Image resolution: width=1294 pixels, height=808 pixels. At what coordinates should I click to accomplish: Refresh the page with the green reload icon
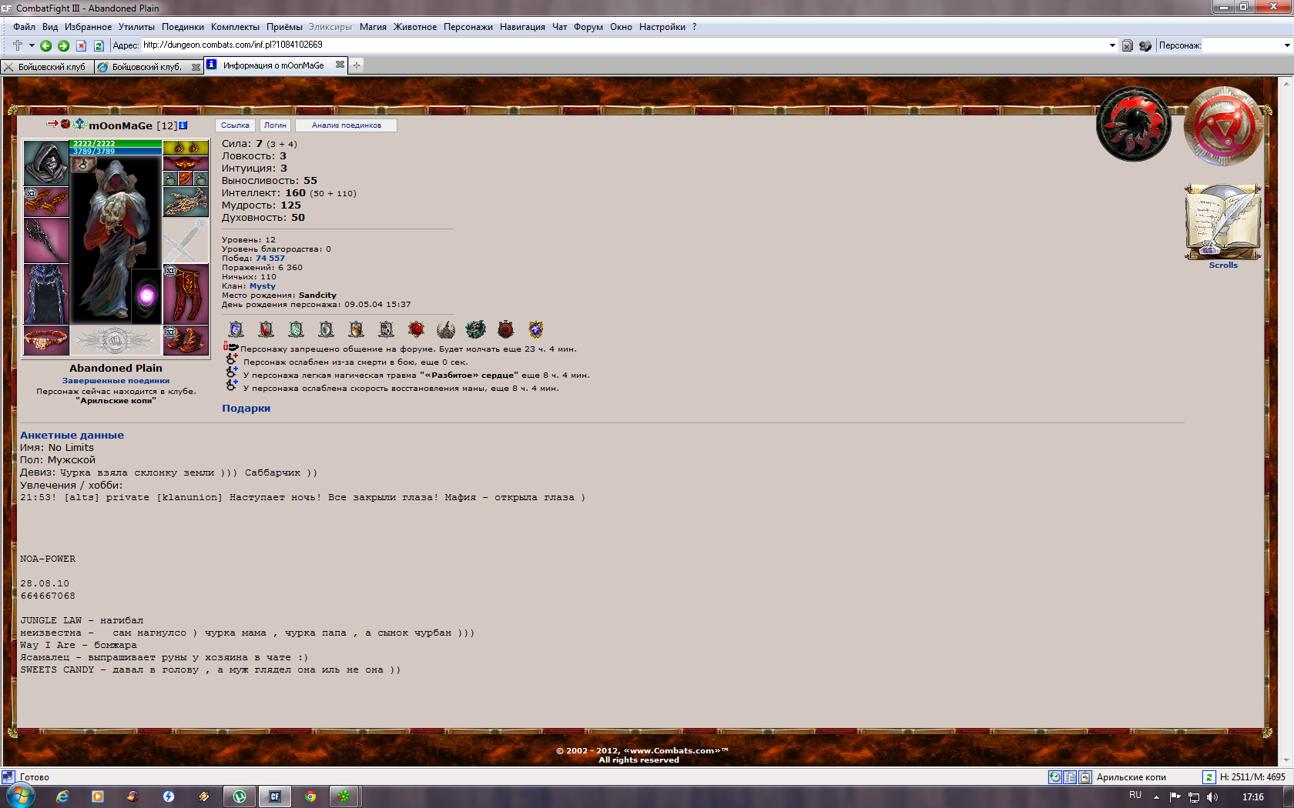click(x=99, y=45)
